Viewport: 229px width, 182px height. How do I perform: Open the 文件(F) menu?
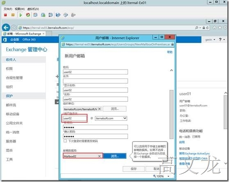8,9
